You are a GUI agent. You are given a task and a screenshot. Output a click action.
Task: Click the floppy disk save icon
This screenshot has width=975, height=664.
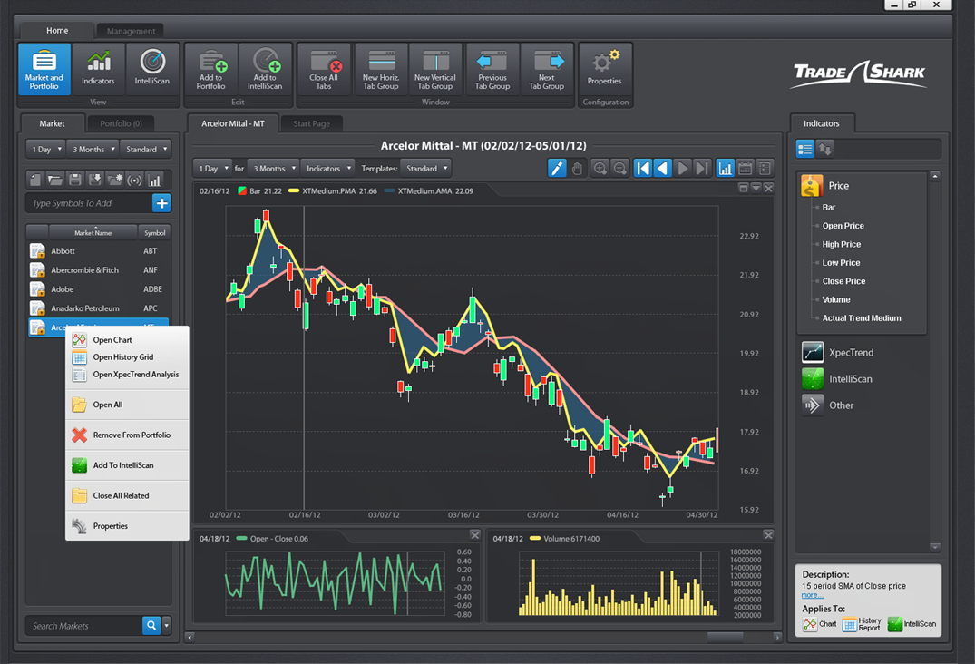(75, 181)
